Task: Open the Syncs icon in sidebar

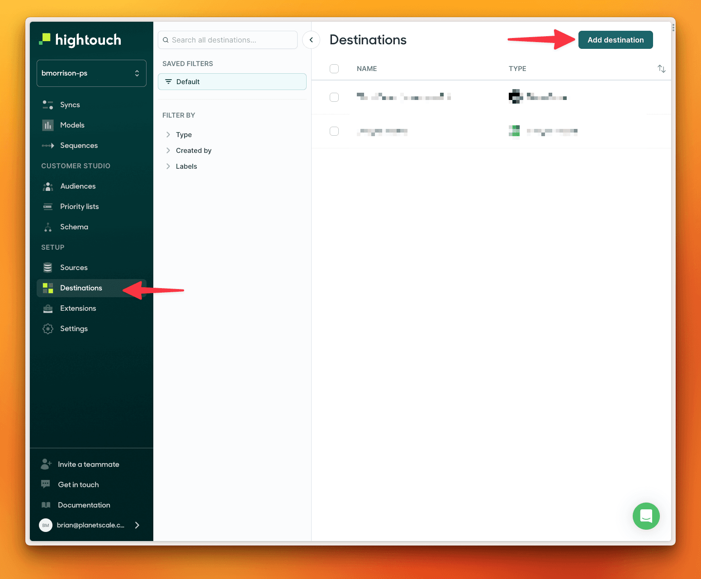Action: click(x=47, y=105)
